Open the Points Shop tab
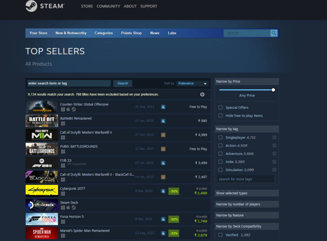Image resolution: width=327 pixels, height=241 pixels. [132, 33]
